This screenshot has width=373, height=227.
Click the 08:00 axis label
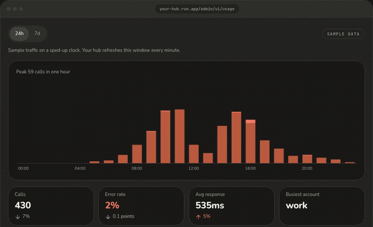click(137, 168)
